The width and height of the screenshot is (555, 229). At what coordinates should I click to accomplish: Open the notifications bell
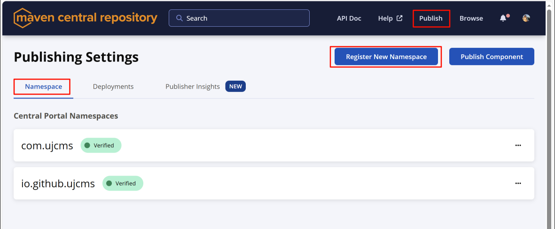503,18
